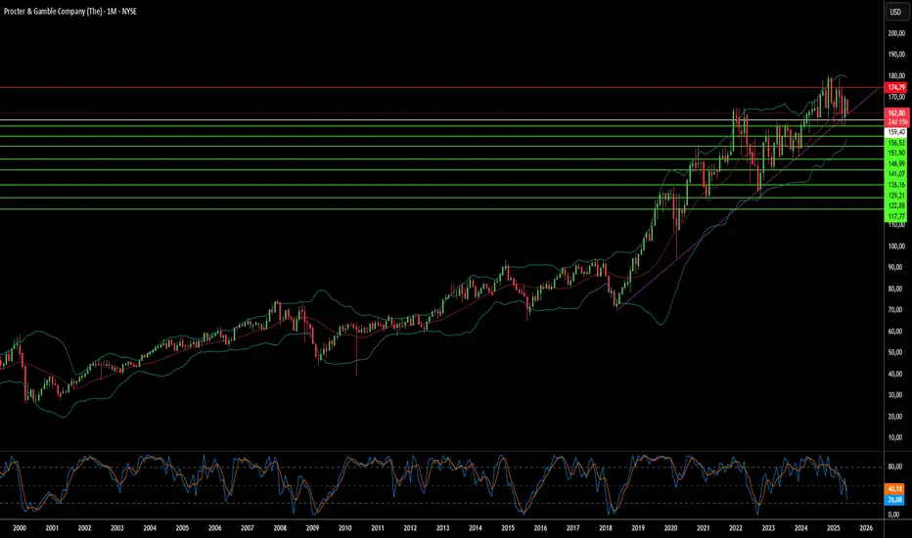This screenshot has width=912, height=538.
Task: Select the white 159,40 price label
Action: pos(896,133)
